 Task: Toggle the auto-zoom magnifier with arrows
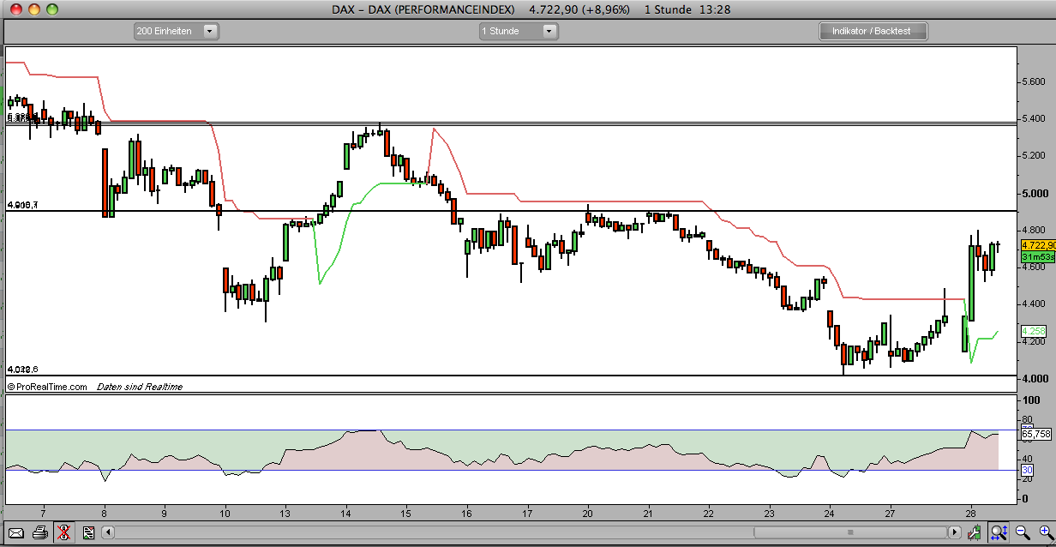[999, 532]
